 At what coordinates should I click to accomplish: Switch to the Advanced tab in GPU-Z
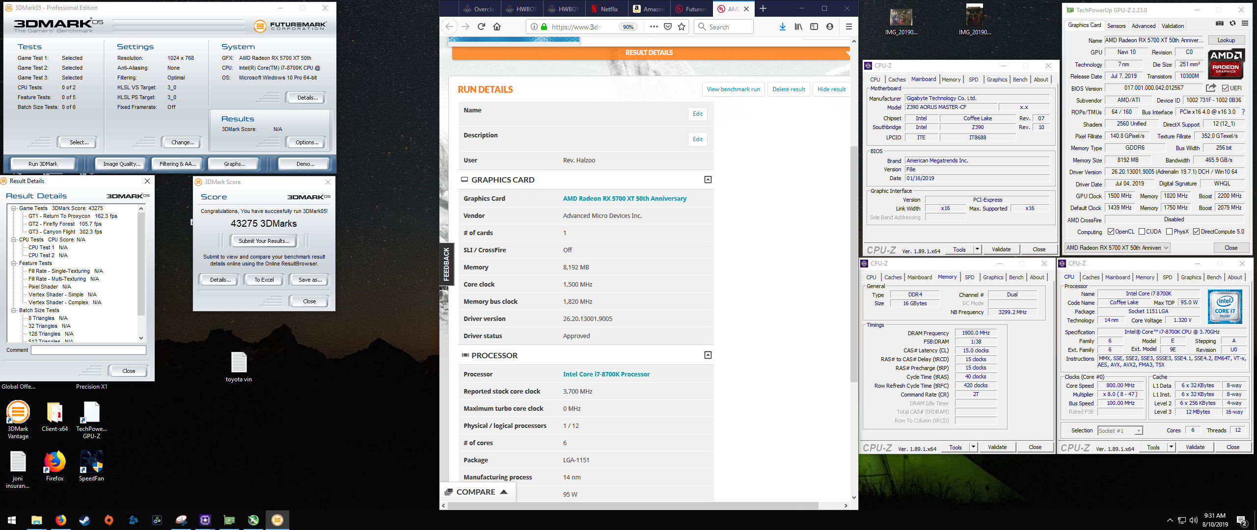[1144, 26]
